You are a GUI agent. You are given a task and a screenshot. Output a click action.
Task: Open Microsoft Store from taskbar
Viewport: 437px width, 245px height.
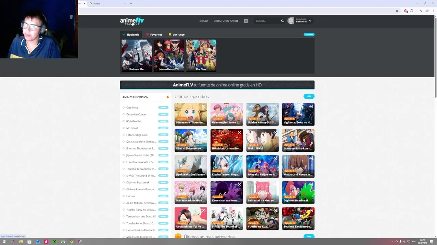coord(29,242)
